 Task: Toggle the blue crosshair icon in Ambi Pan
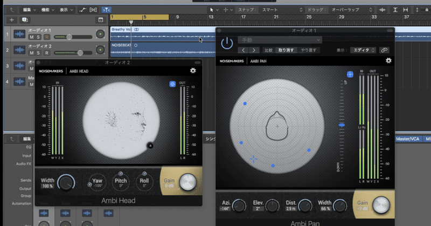click(x=350, y=74)
